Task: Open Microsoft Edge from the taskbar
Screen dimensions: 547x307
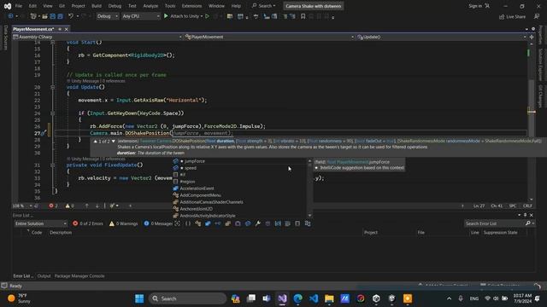Action: (298, 298)
